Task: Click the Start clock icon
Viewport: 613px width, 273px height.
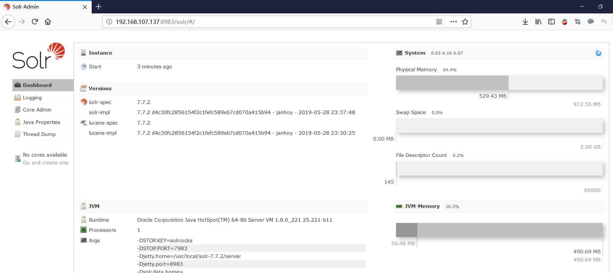Action: (84, 66)
